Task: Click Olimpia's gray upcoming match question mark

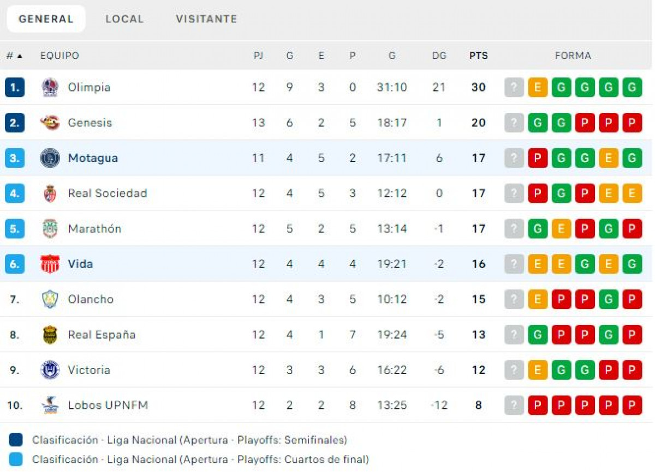Action: coord(514,87)
